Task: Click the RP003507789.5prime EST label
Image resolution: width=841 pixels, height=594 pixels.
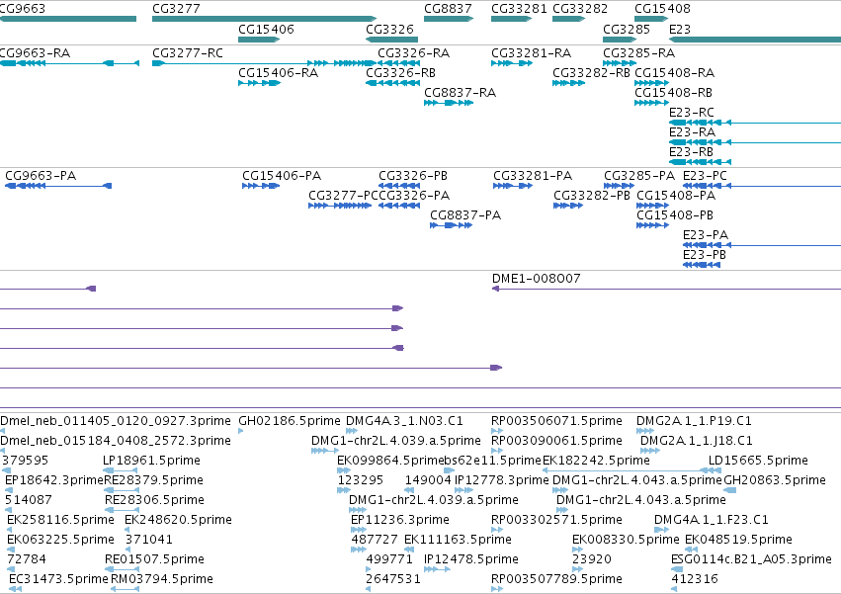Action: click(x=556, y=579)
